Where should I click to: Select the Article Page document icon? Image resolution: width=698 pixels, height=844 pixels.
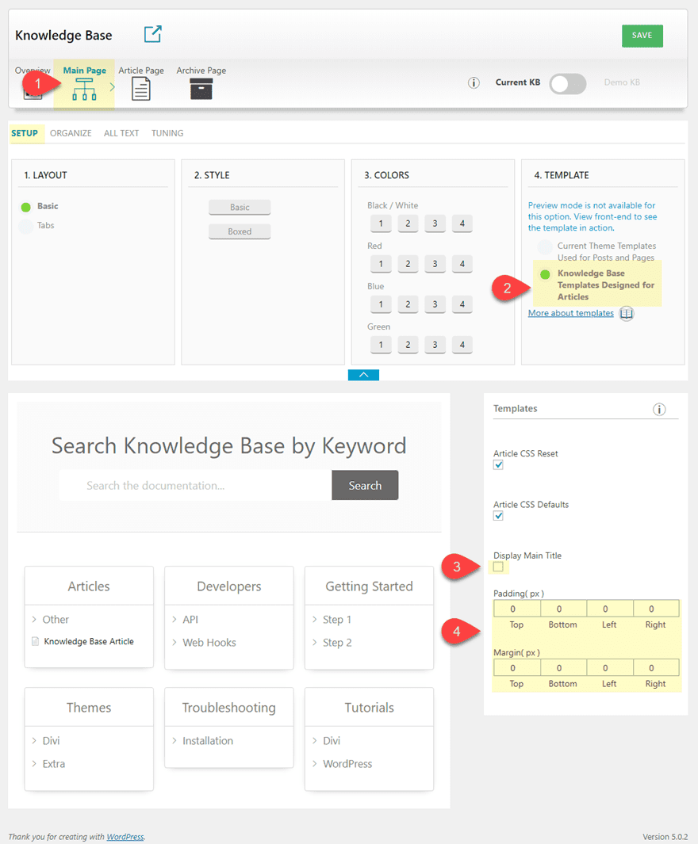141,89
